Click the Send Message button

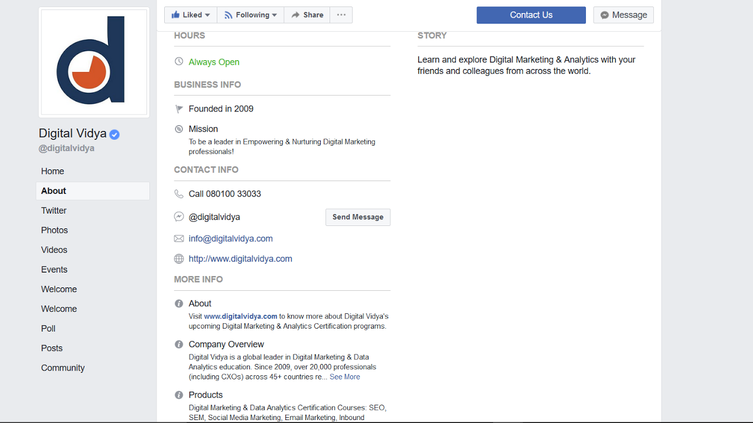(357, 217)
